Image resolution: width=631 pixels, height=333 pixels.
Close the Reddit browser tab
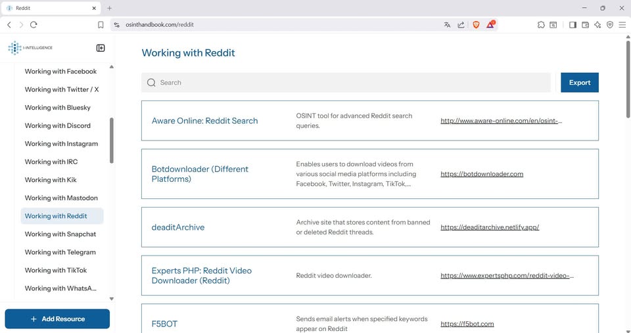coord(94,8)
